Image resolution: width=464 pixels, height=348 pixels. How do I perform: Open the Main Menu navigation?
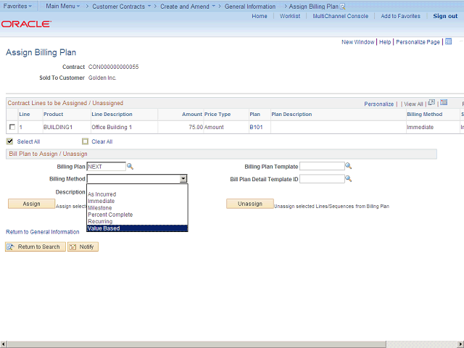click(x=62, y=6)
